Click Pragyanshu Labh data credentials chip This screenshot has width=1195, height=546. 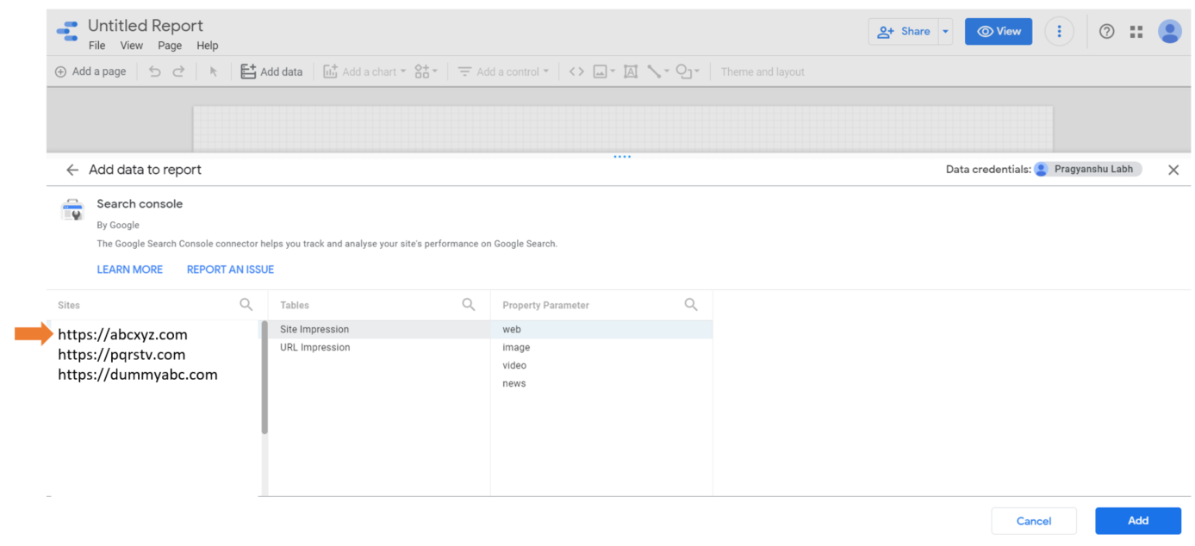pyautogui.click(x=1087, y=169)
